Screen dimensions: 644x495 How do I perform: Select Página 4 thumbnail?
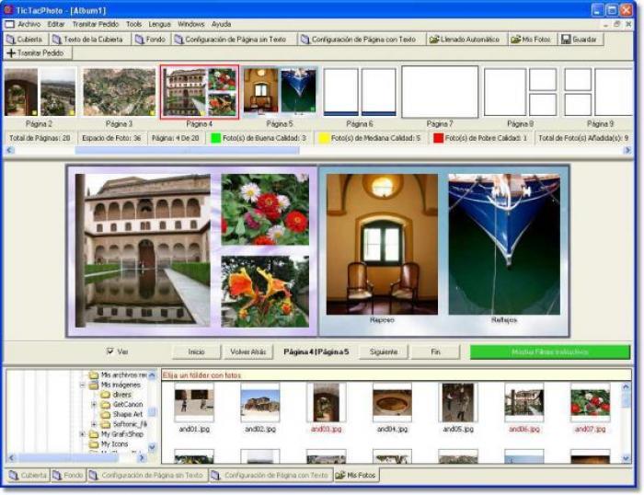[x=200, y=92]
